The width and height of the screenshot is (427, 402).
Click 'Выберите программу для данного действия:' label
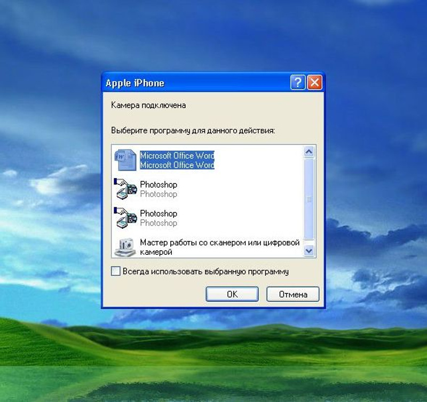point(193,131)
